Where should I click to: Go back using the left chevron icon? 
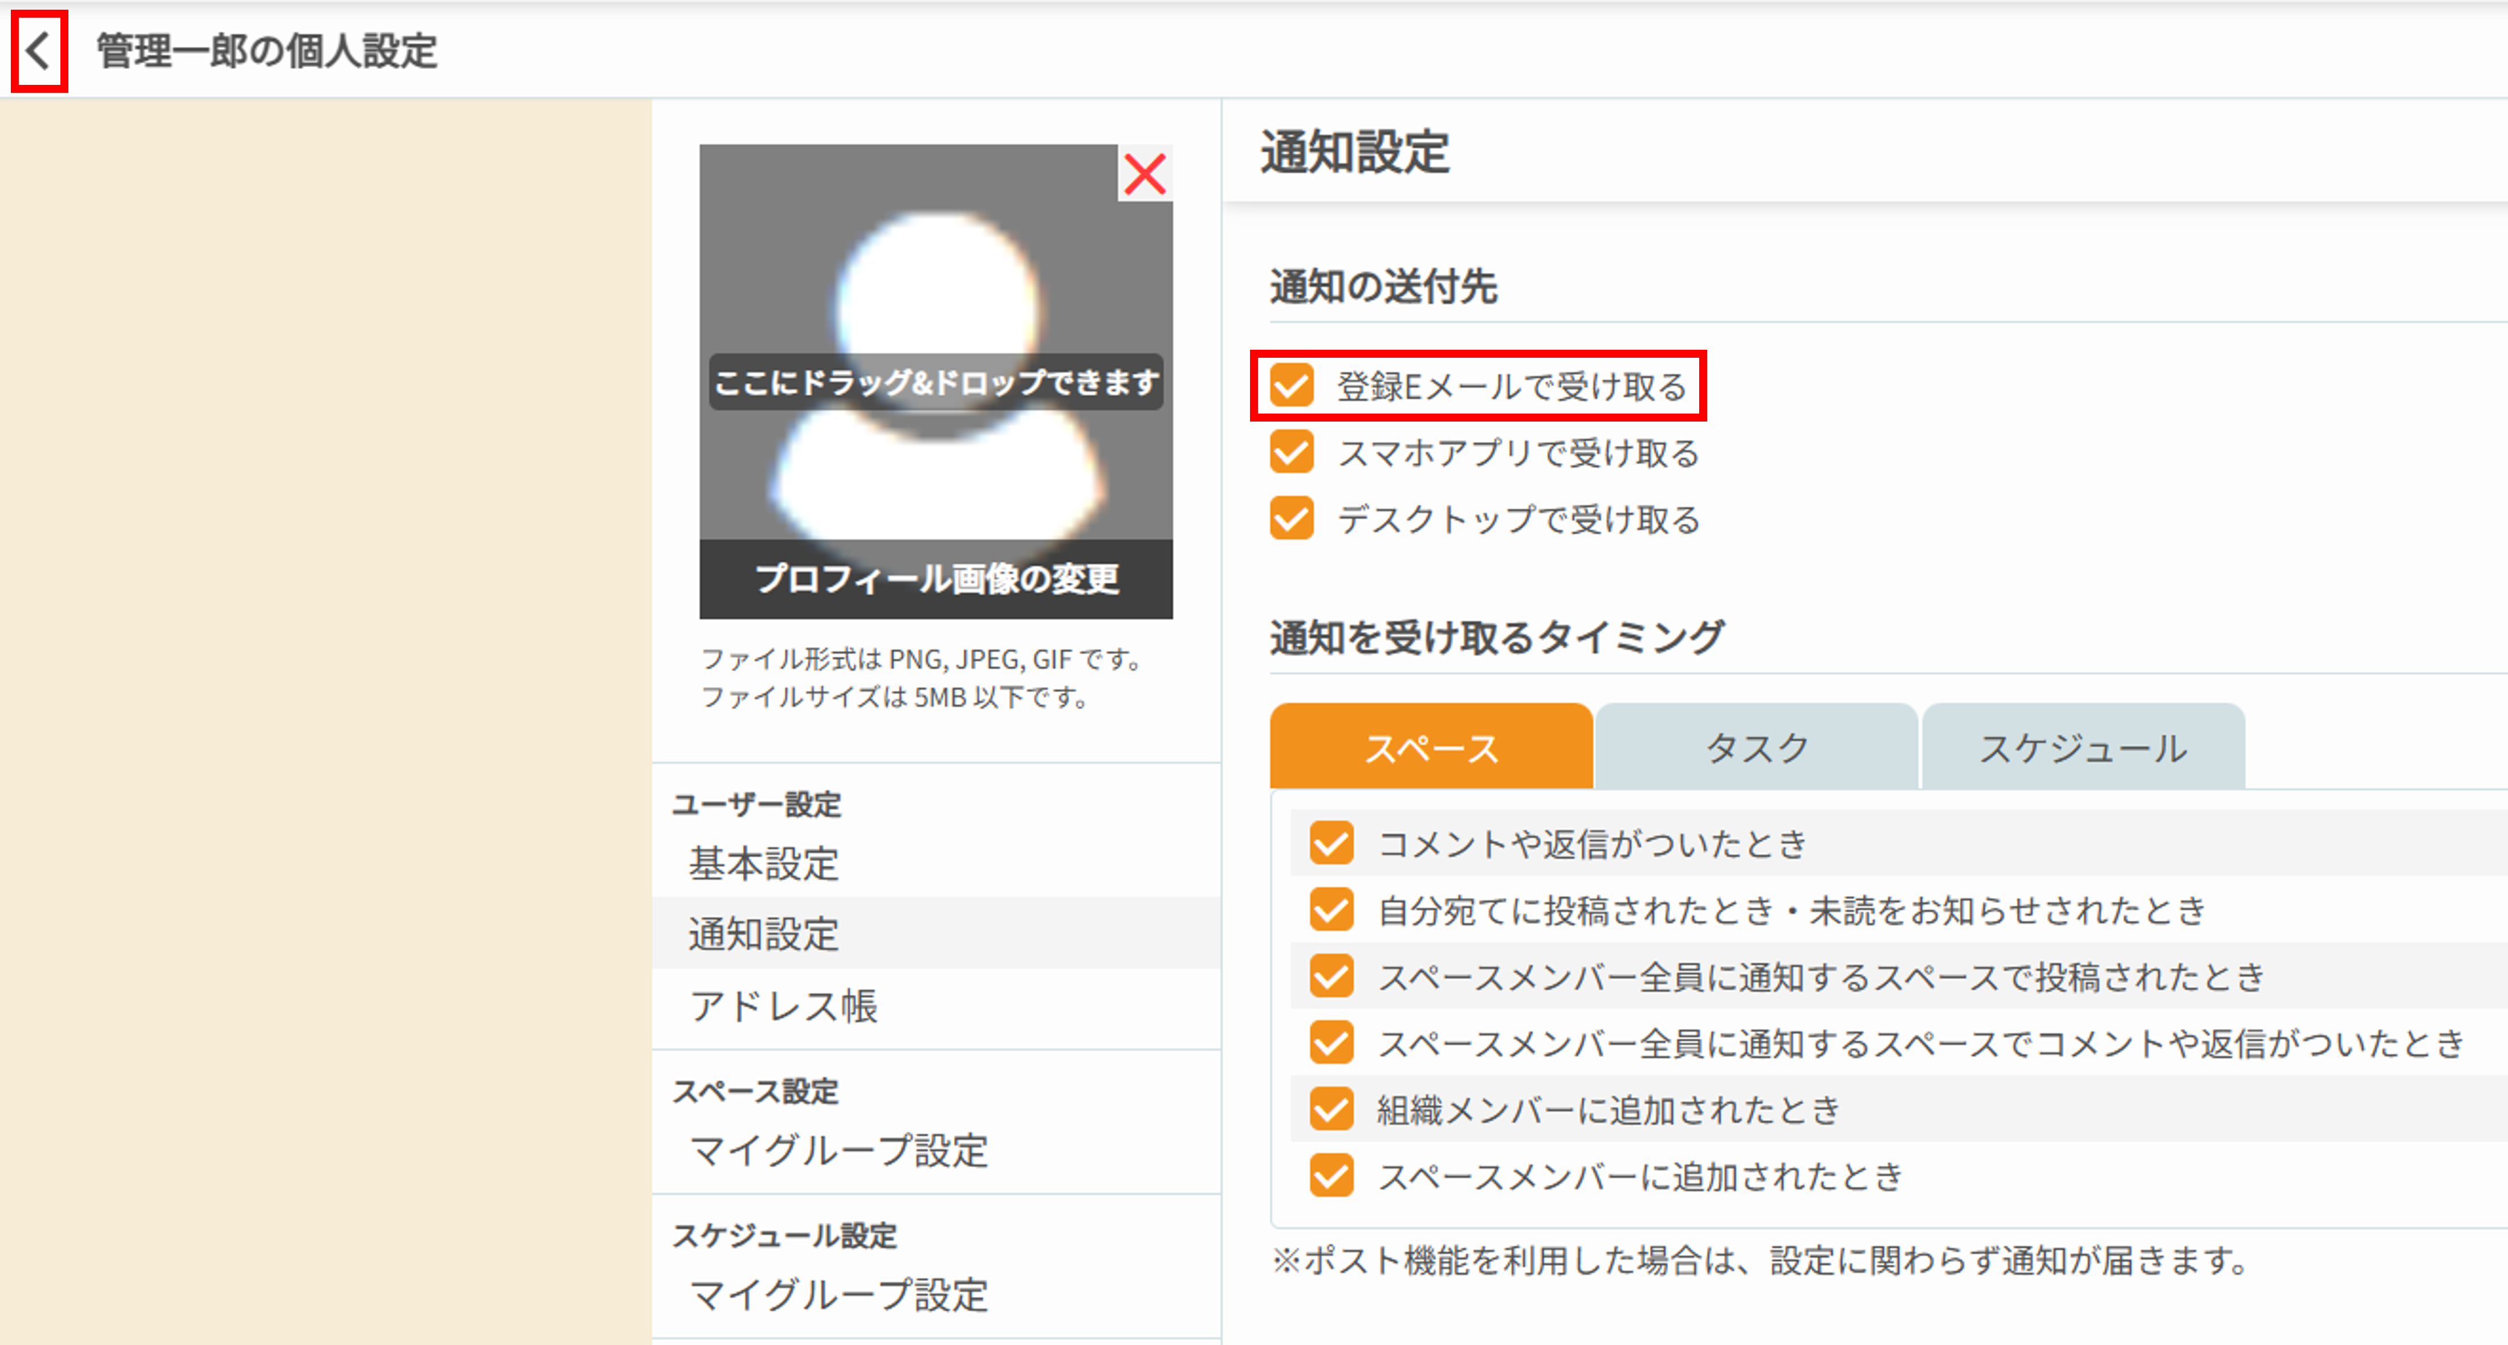[x=38, y=51]
